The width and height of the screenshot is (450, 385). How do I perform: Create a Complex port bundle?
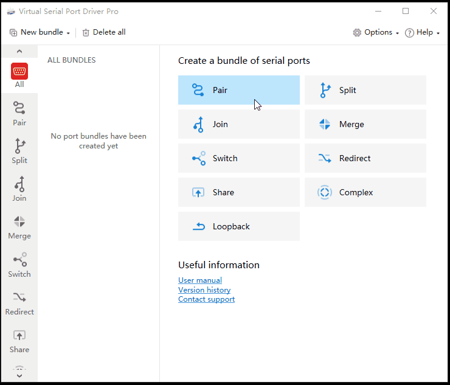coord(365,192)
